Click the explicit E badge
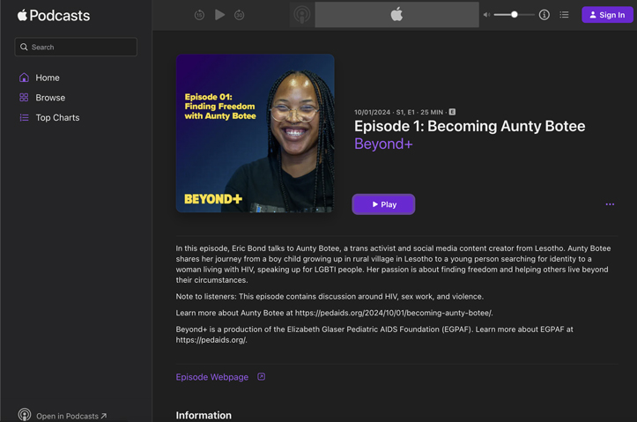 [452, 112]
